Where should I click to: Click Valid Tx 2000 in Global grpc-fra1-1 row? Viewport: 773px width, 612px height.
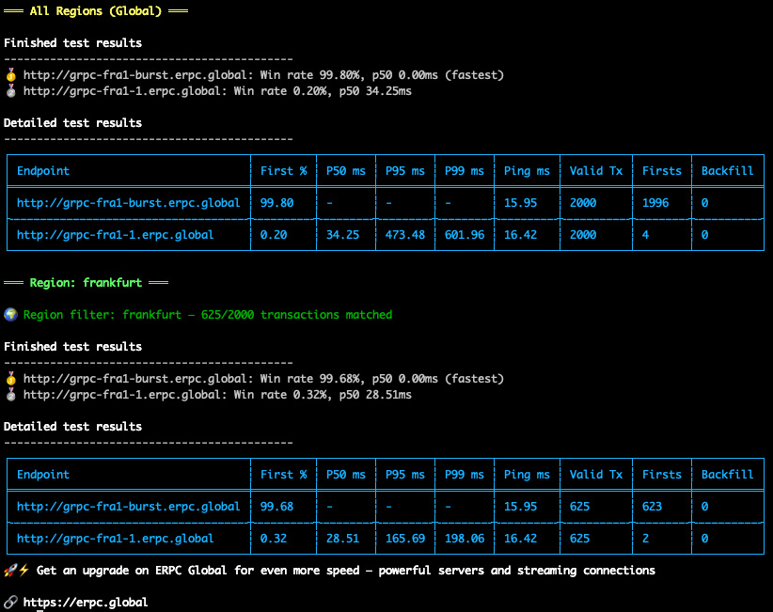[x=583, y=235]
